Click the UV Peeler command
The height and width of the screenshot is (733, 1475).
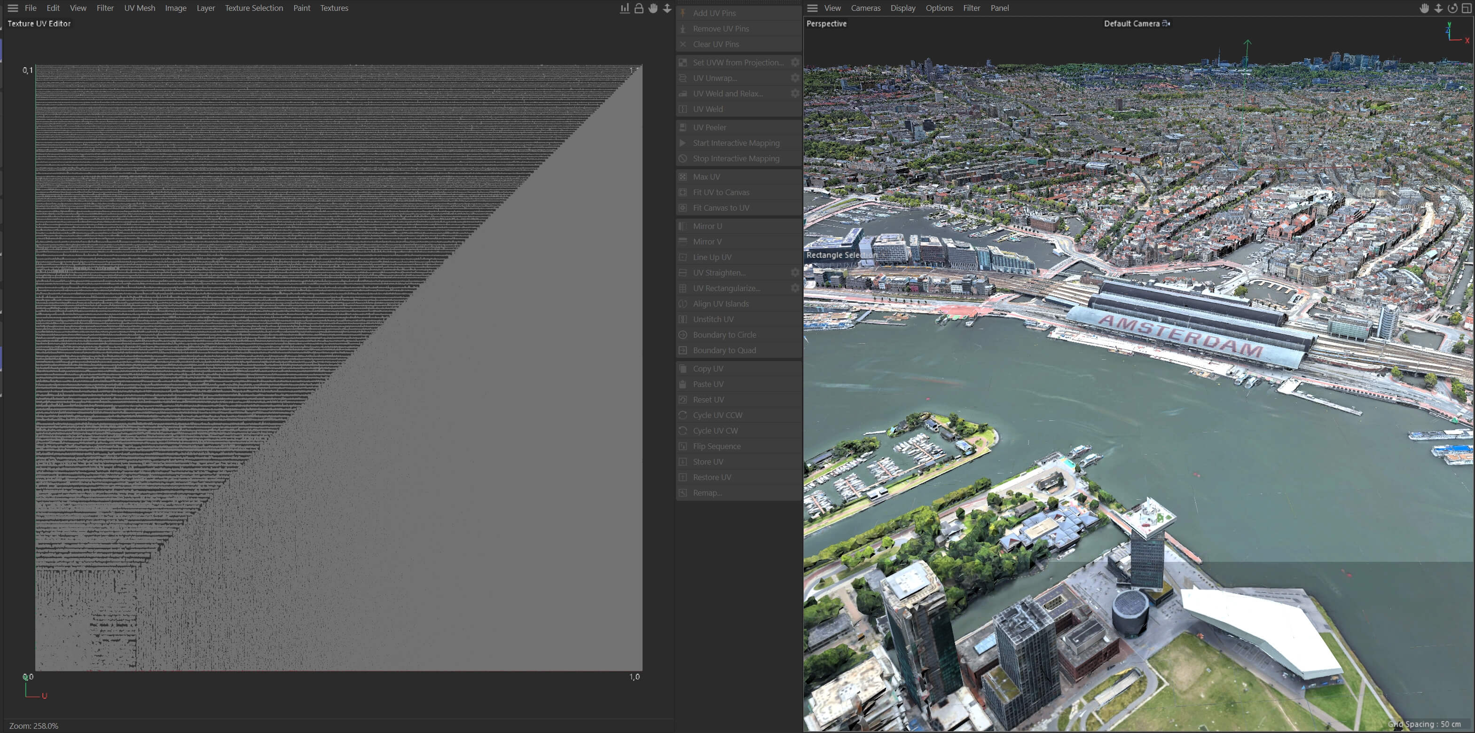[738, 127]
